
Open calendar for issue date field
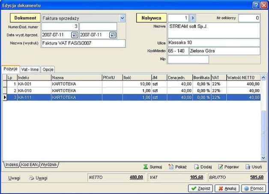click(x=75, y=35)
